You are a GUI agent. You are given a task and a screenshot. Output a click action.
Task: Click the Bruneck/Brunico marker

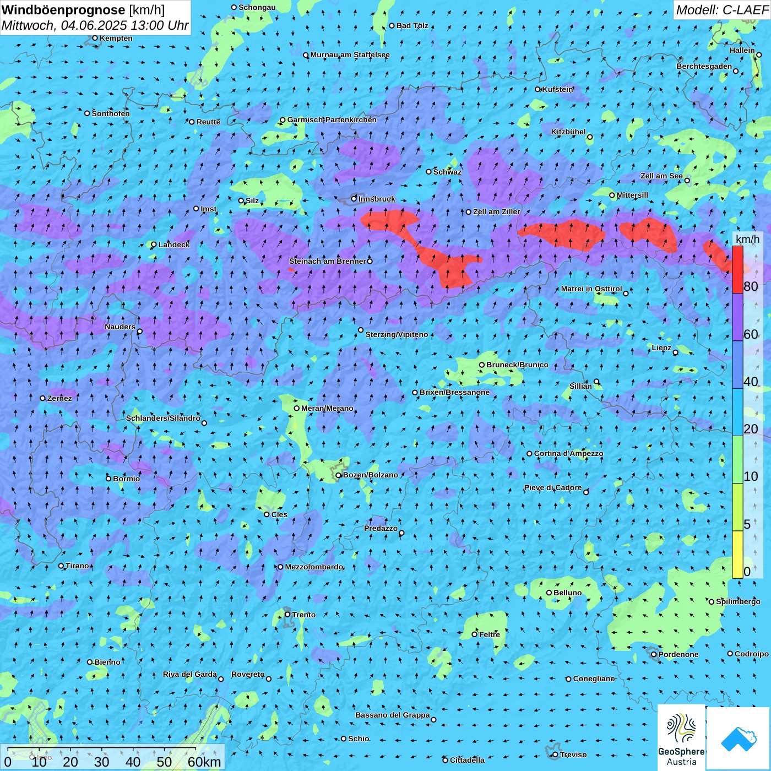point(482,365)
